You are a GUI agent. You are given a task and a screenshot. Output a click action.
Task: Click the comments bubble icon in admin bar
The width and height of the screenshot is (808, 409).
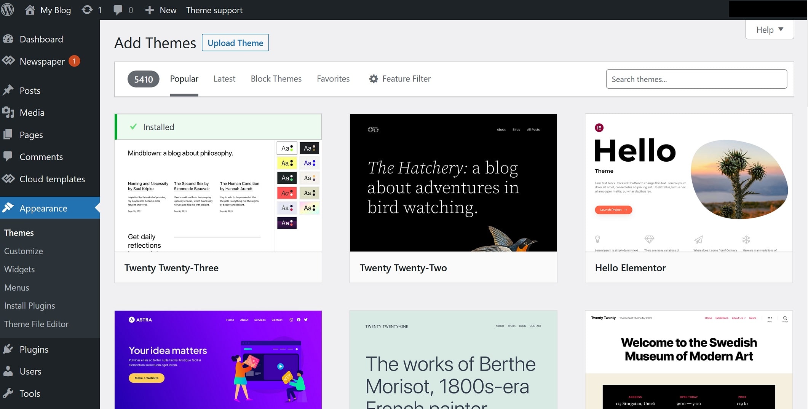click(118, 10)
